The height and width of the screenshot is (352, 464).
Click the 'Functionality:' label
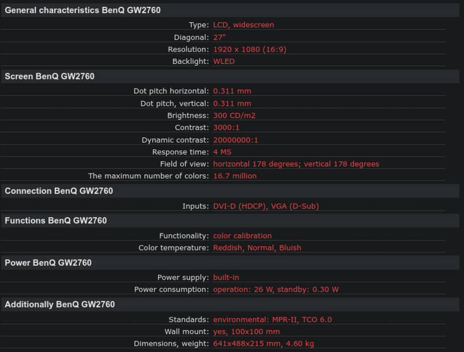click(x=184, y=236)
